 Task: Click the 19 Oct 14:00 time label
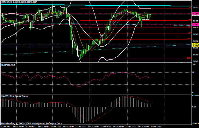point(43,126)
